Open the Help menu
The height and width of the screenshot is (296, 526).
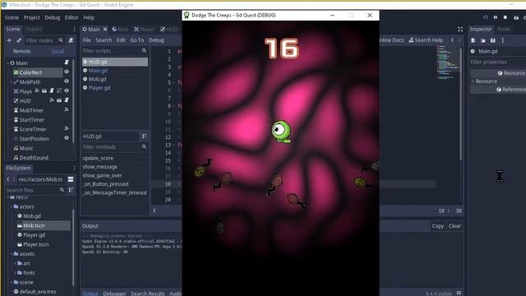coord(89,17)
